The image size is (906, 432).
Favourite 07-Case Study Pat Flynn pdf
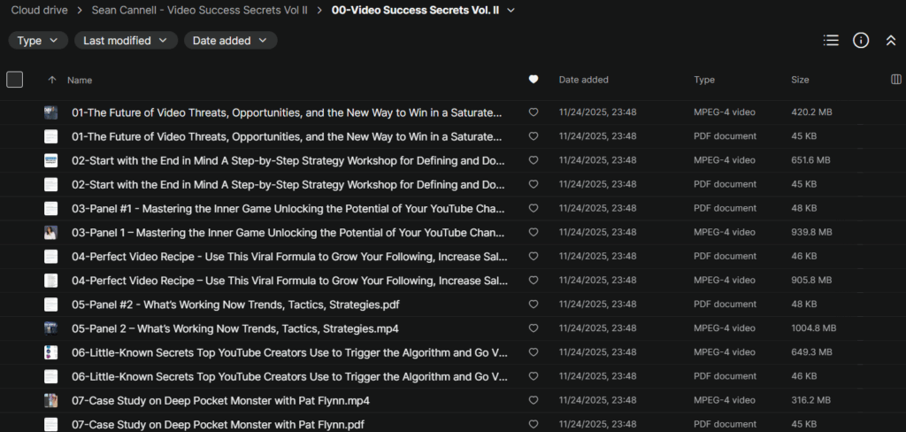point(534,425)
